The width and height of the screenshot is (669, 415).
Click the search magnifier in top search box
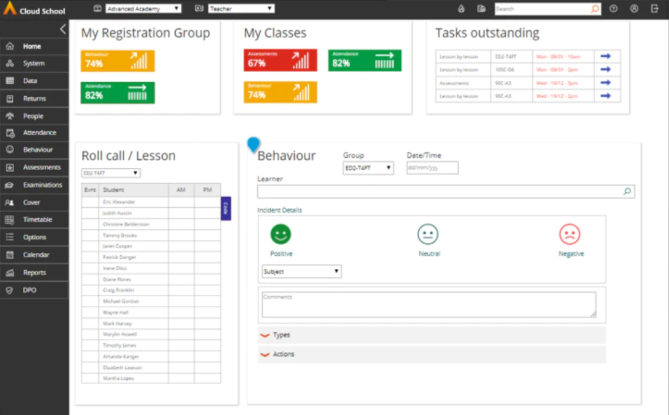[x=595, y=9]
